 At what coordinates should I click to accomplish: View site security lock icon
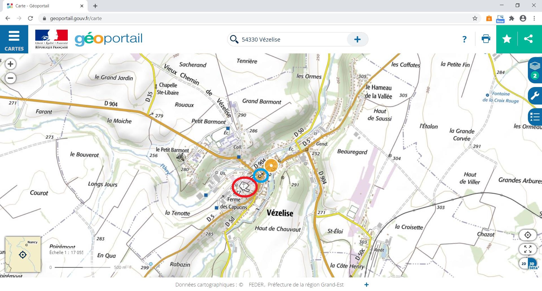44,18
